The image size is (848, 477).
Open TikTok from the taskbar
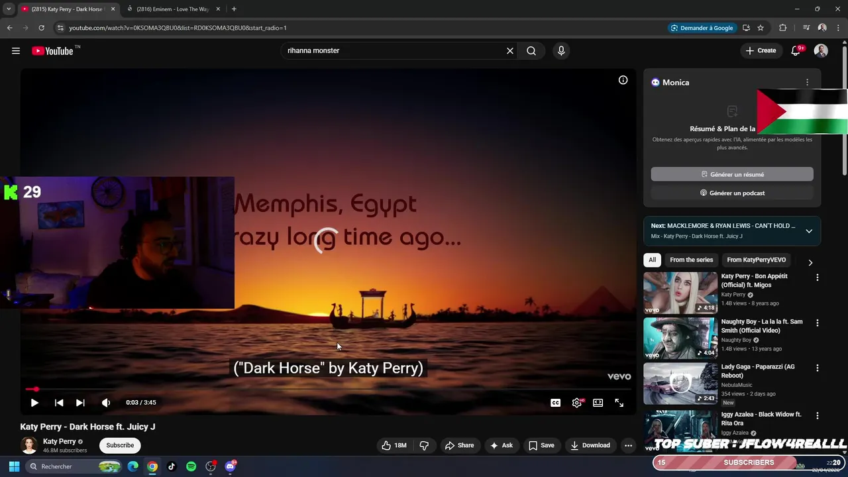pyautogui.click(x=172, y=466)
